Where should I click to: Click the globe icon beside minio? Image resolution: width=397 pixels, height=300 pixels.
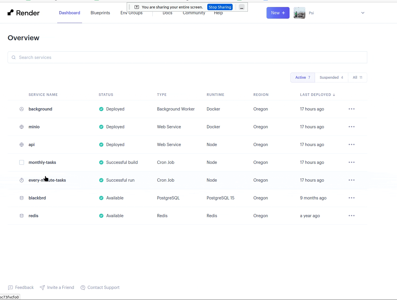click(22, 127)
